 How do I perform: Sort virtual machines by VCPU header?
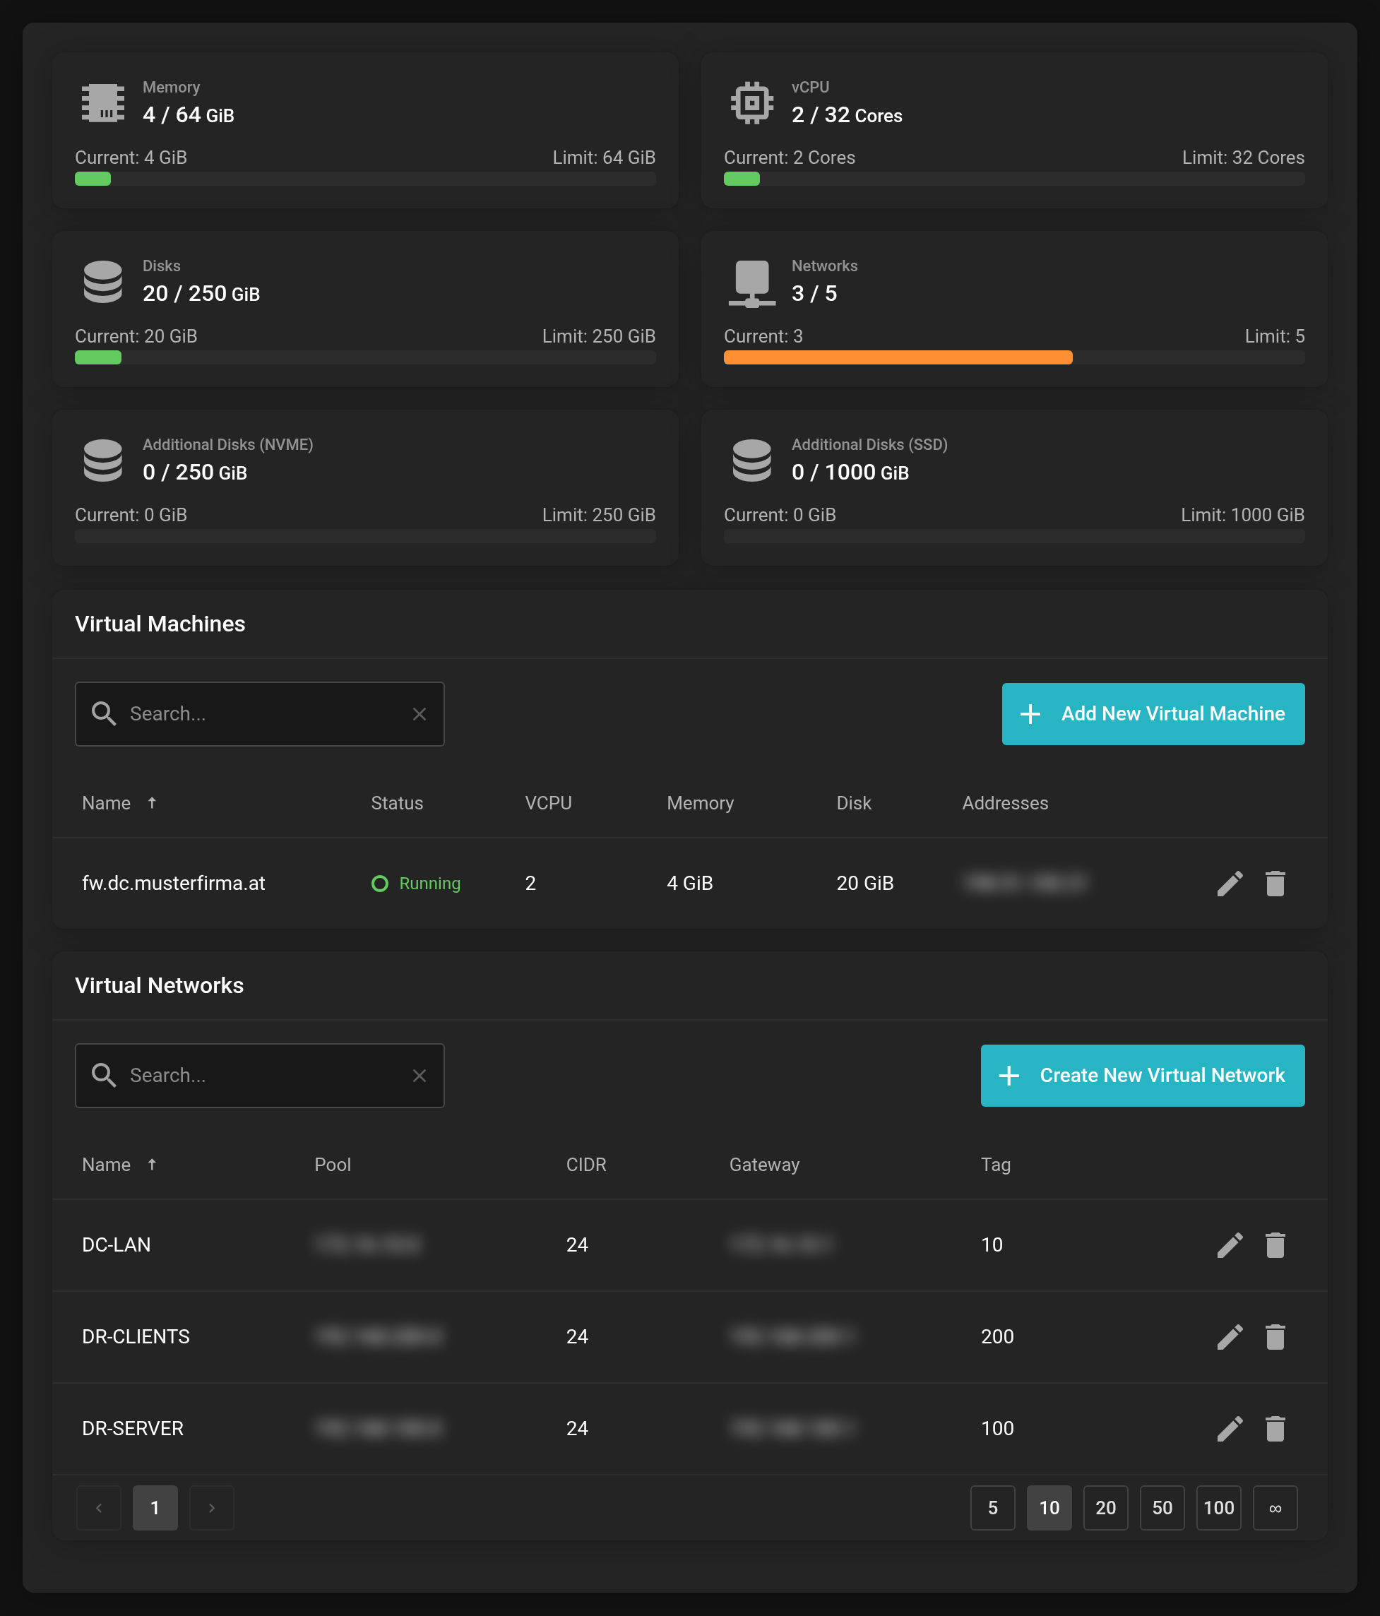pos(548,803)
